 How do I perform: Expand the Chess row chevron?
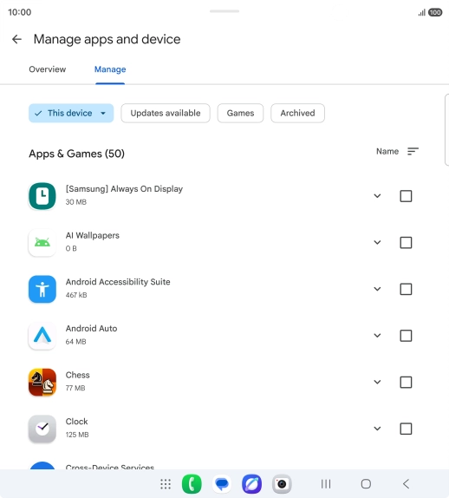point(377,382)
